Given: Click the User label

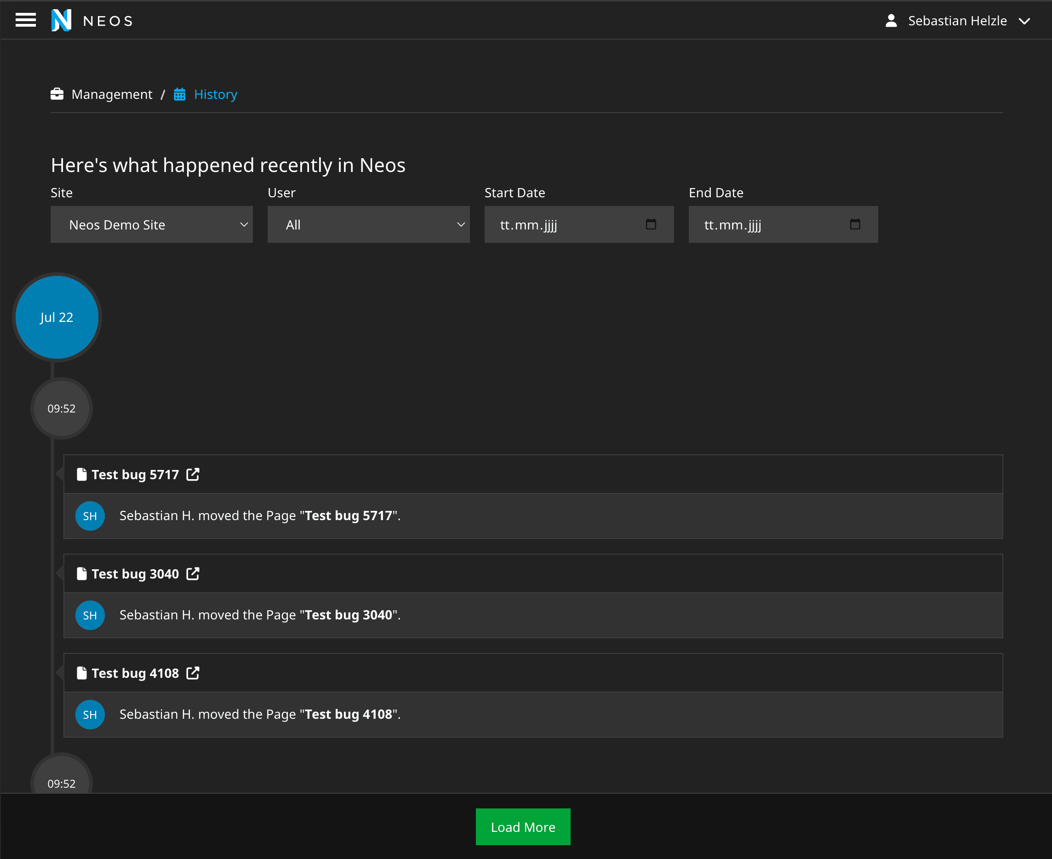Looking at the screenshot, I should click(x=281, y=193).
